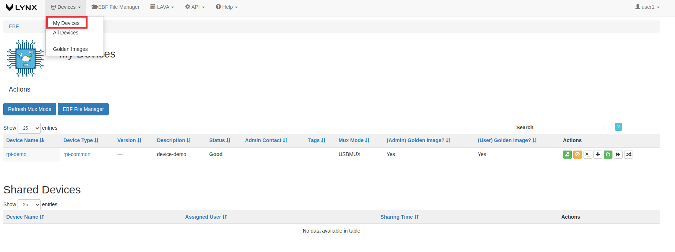Sort table by Tags column
Image resolution: width=675 pixels, height=252 pixels.
point(317,140)
